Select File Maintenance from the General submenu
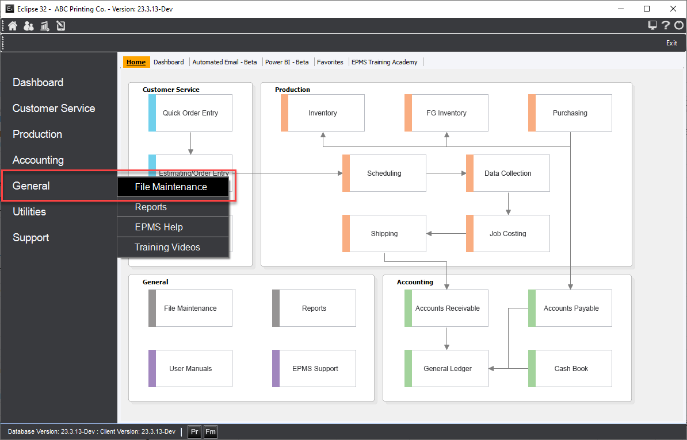This screenshot has width=687, height=440. tap(171, 187)
